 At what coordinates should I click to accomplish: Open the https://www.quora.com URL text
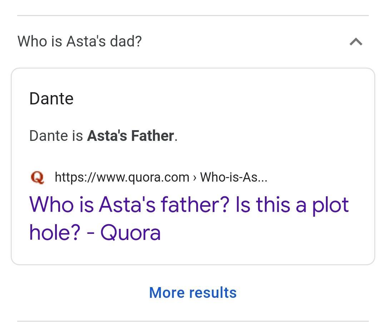122,177
